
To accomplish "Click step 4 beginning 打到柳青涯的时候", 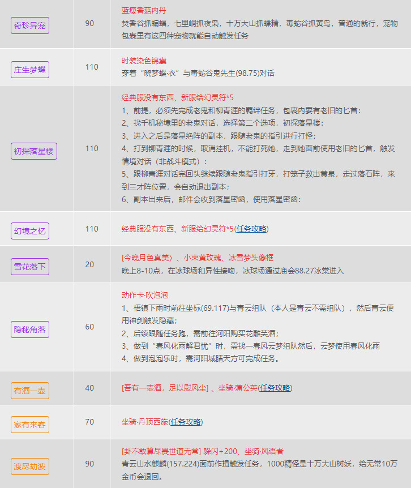I will tap(258, 149).
